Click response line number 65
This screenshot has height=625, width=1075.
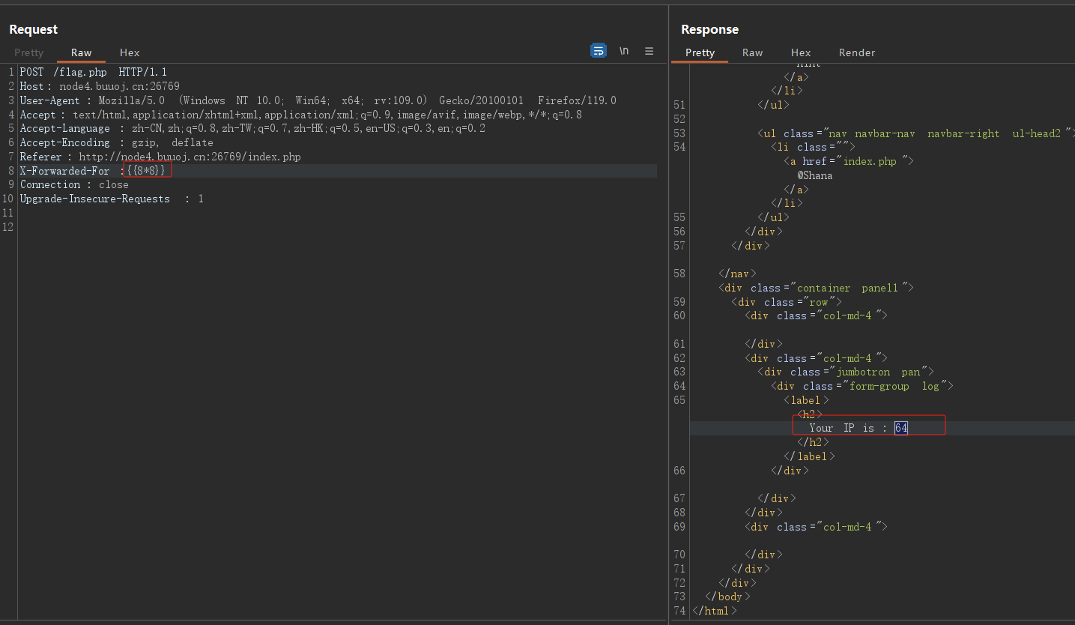(x=679, y=400)
